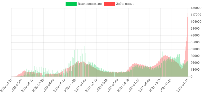Click the 2020-03-21 x-axis date label
Image resolution: width=203 pixels, height=102 pixels.
tap(6, 85)
